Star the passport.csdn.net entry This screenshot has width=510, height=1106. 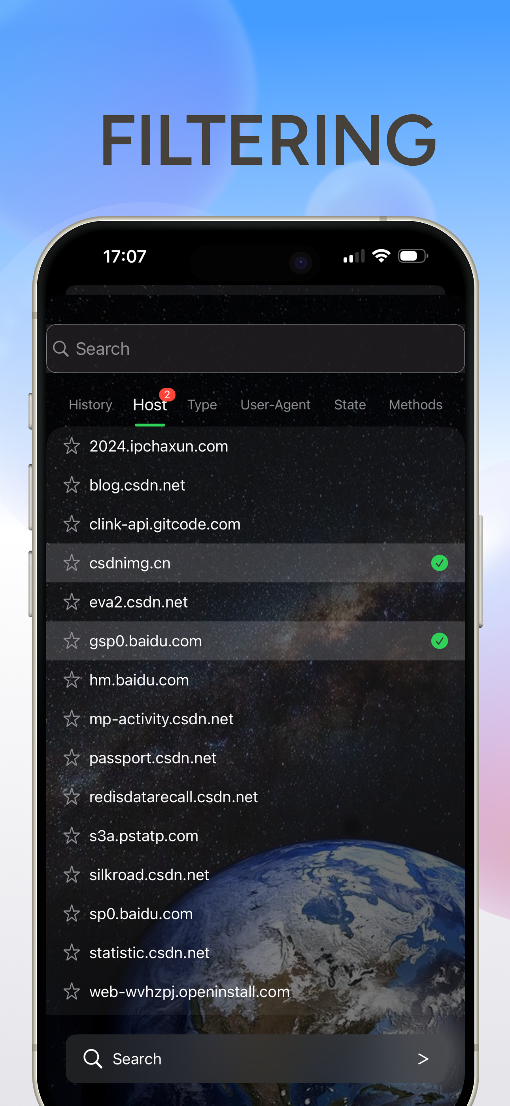click(x=71, y=758)
